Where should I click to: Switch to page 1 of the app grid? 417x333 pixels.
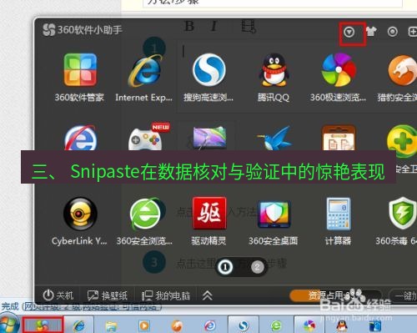pos(225,267)
